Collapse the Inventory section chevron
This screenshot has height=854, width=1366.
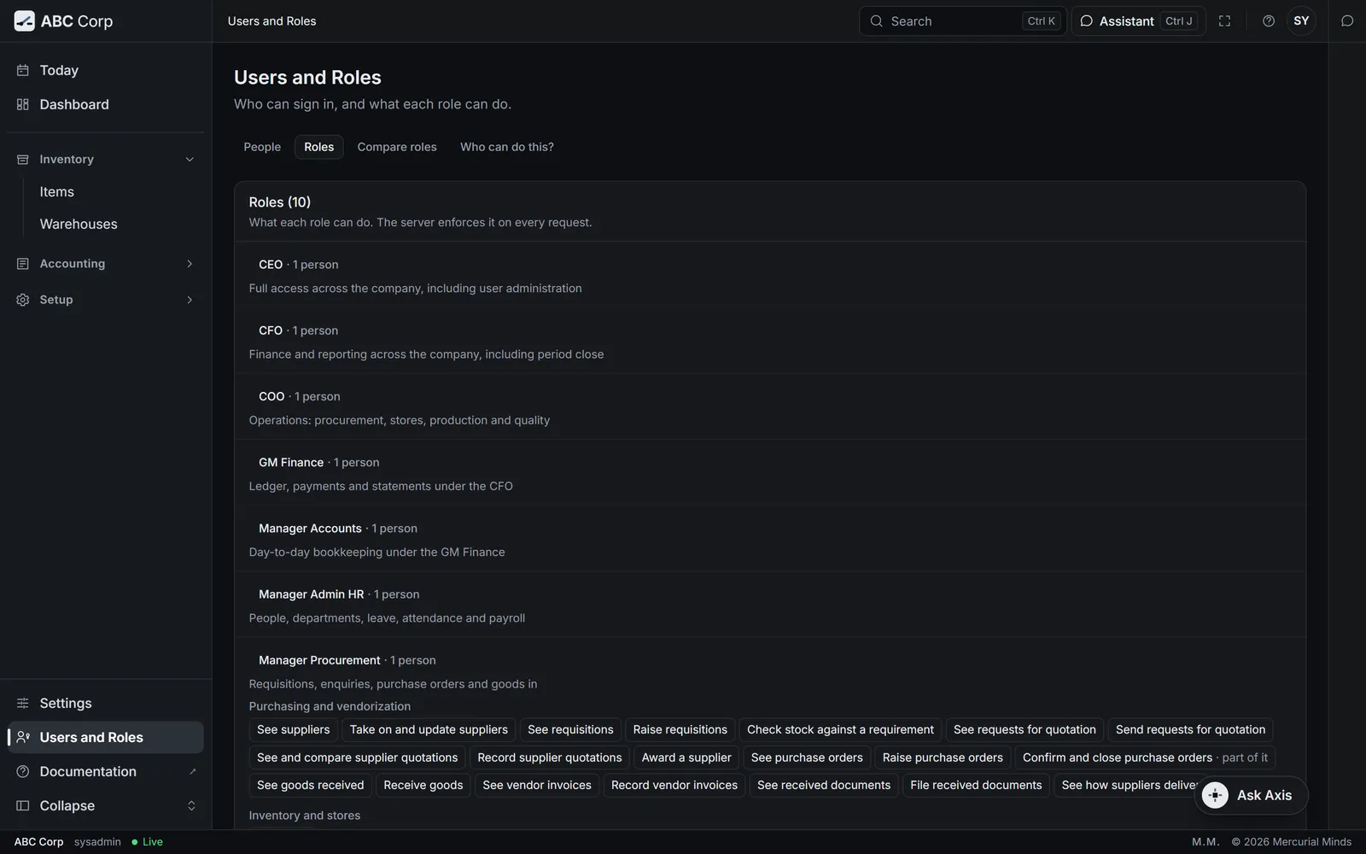pyautogui.click(x=190, y=160)
